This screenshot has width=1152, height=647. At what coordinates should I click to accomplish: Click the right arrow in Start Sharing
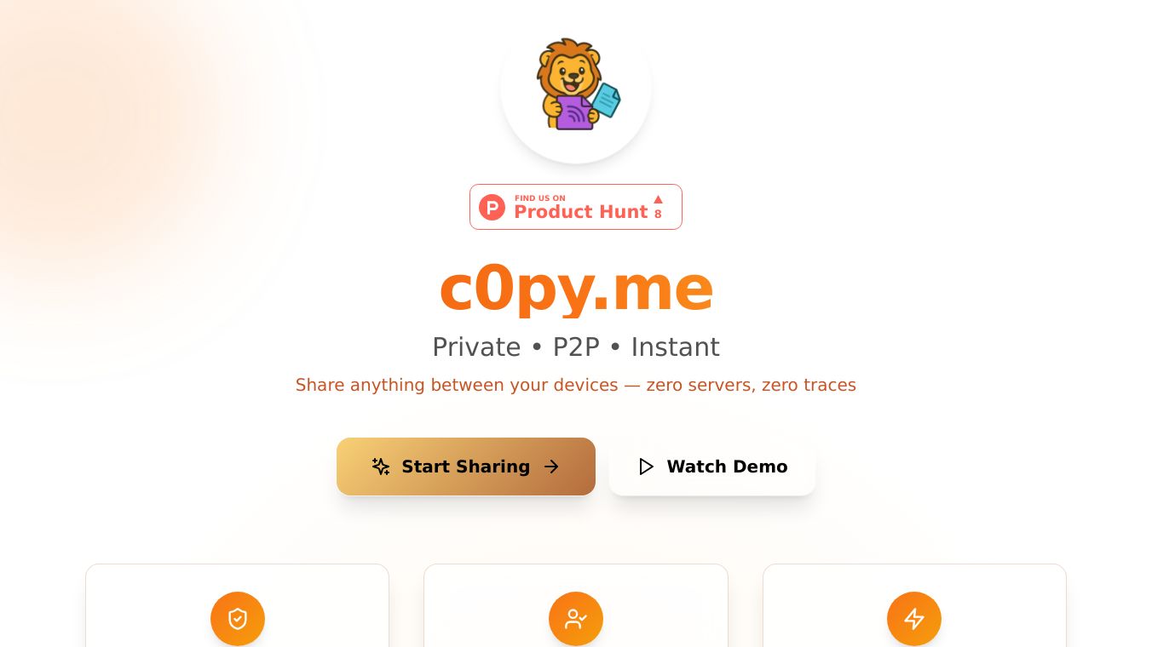(x=551, y=467)
